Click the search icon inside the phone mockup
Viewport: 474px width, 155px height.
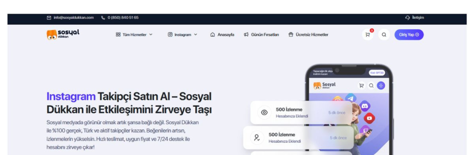(371, 86)
